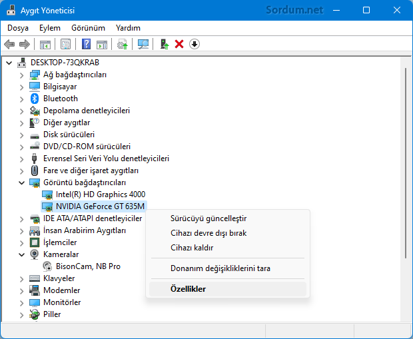Choose Özellikler from context menu
Screen dimensions: 413x339
tap(228, 289)
